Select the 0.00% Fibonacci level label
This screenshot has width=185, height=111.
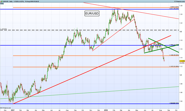tap(174, 7)
